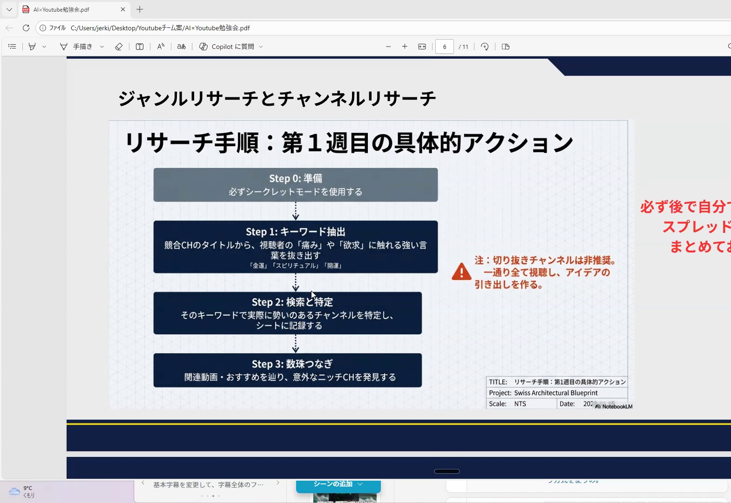Click the file info icon in address bar
The height and width of the screenshot is (503, 731).
[x=43, y=28]
